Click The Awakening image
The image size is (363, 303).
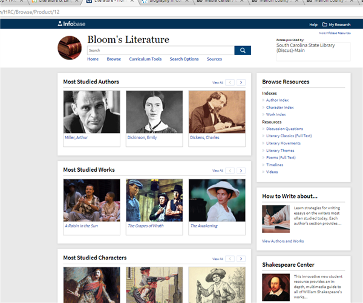pos(217,200)
